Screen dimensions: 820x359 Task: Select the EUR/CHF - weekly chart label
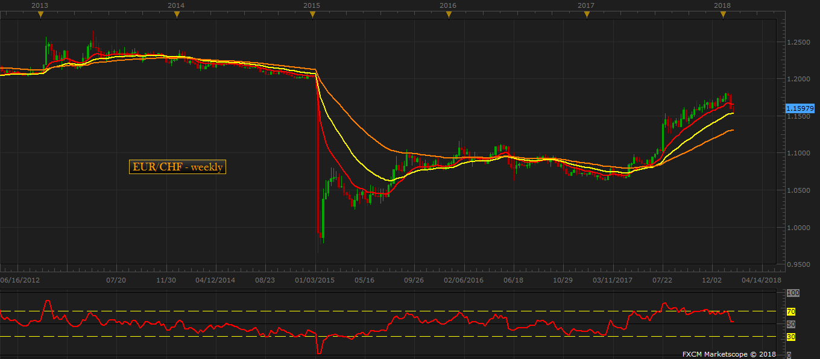coord(177,167)
